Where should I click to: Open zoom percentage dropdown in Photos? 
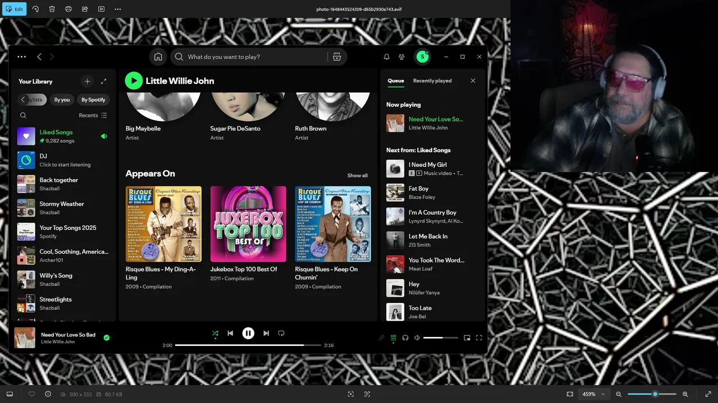pos(593,394)
